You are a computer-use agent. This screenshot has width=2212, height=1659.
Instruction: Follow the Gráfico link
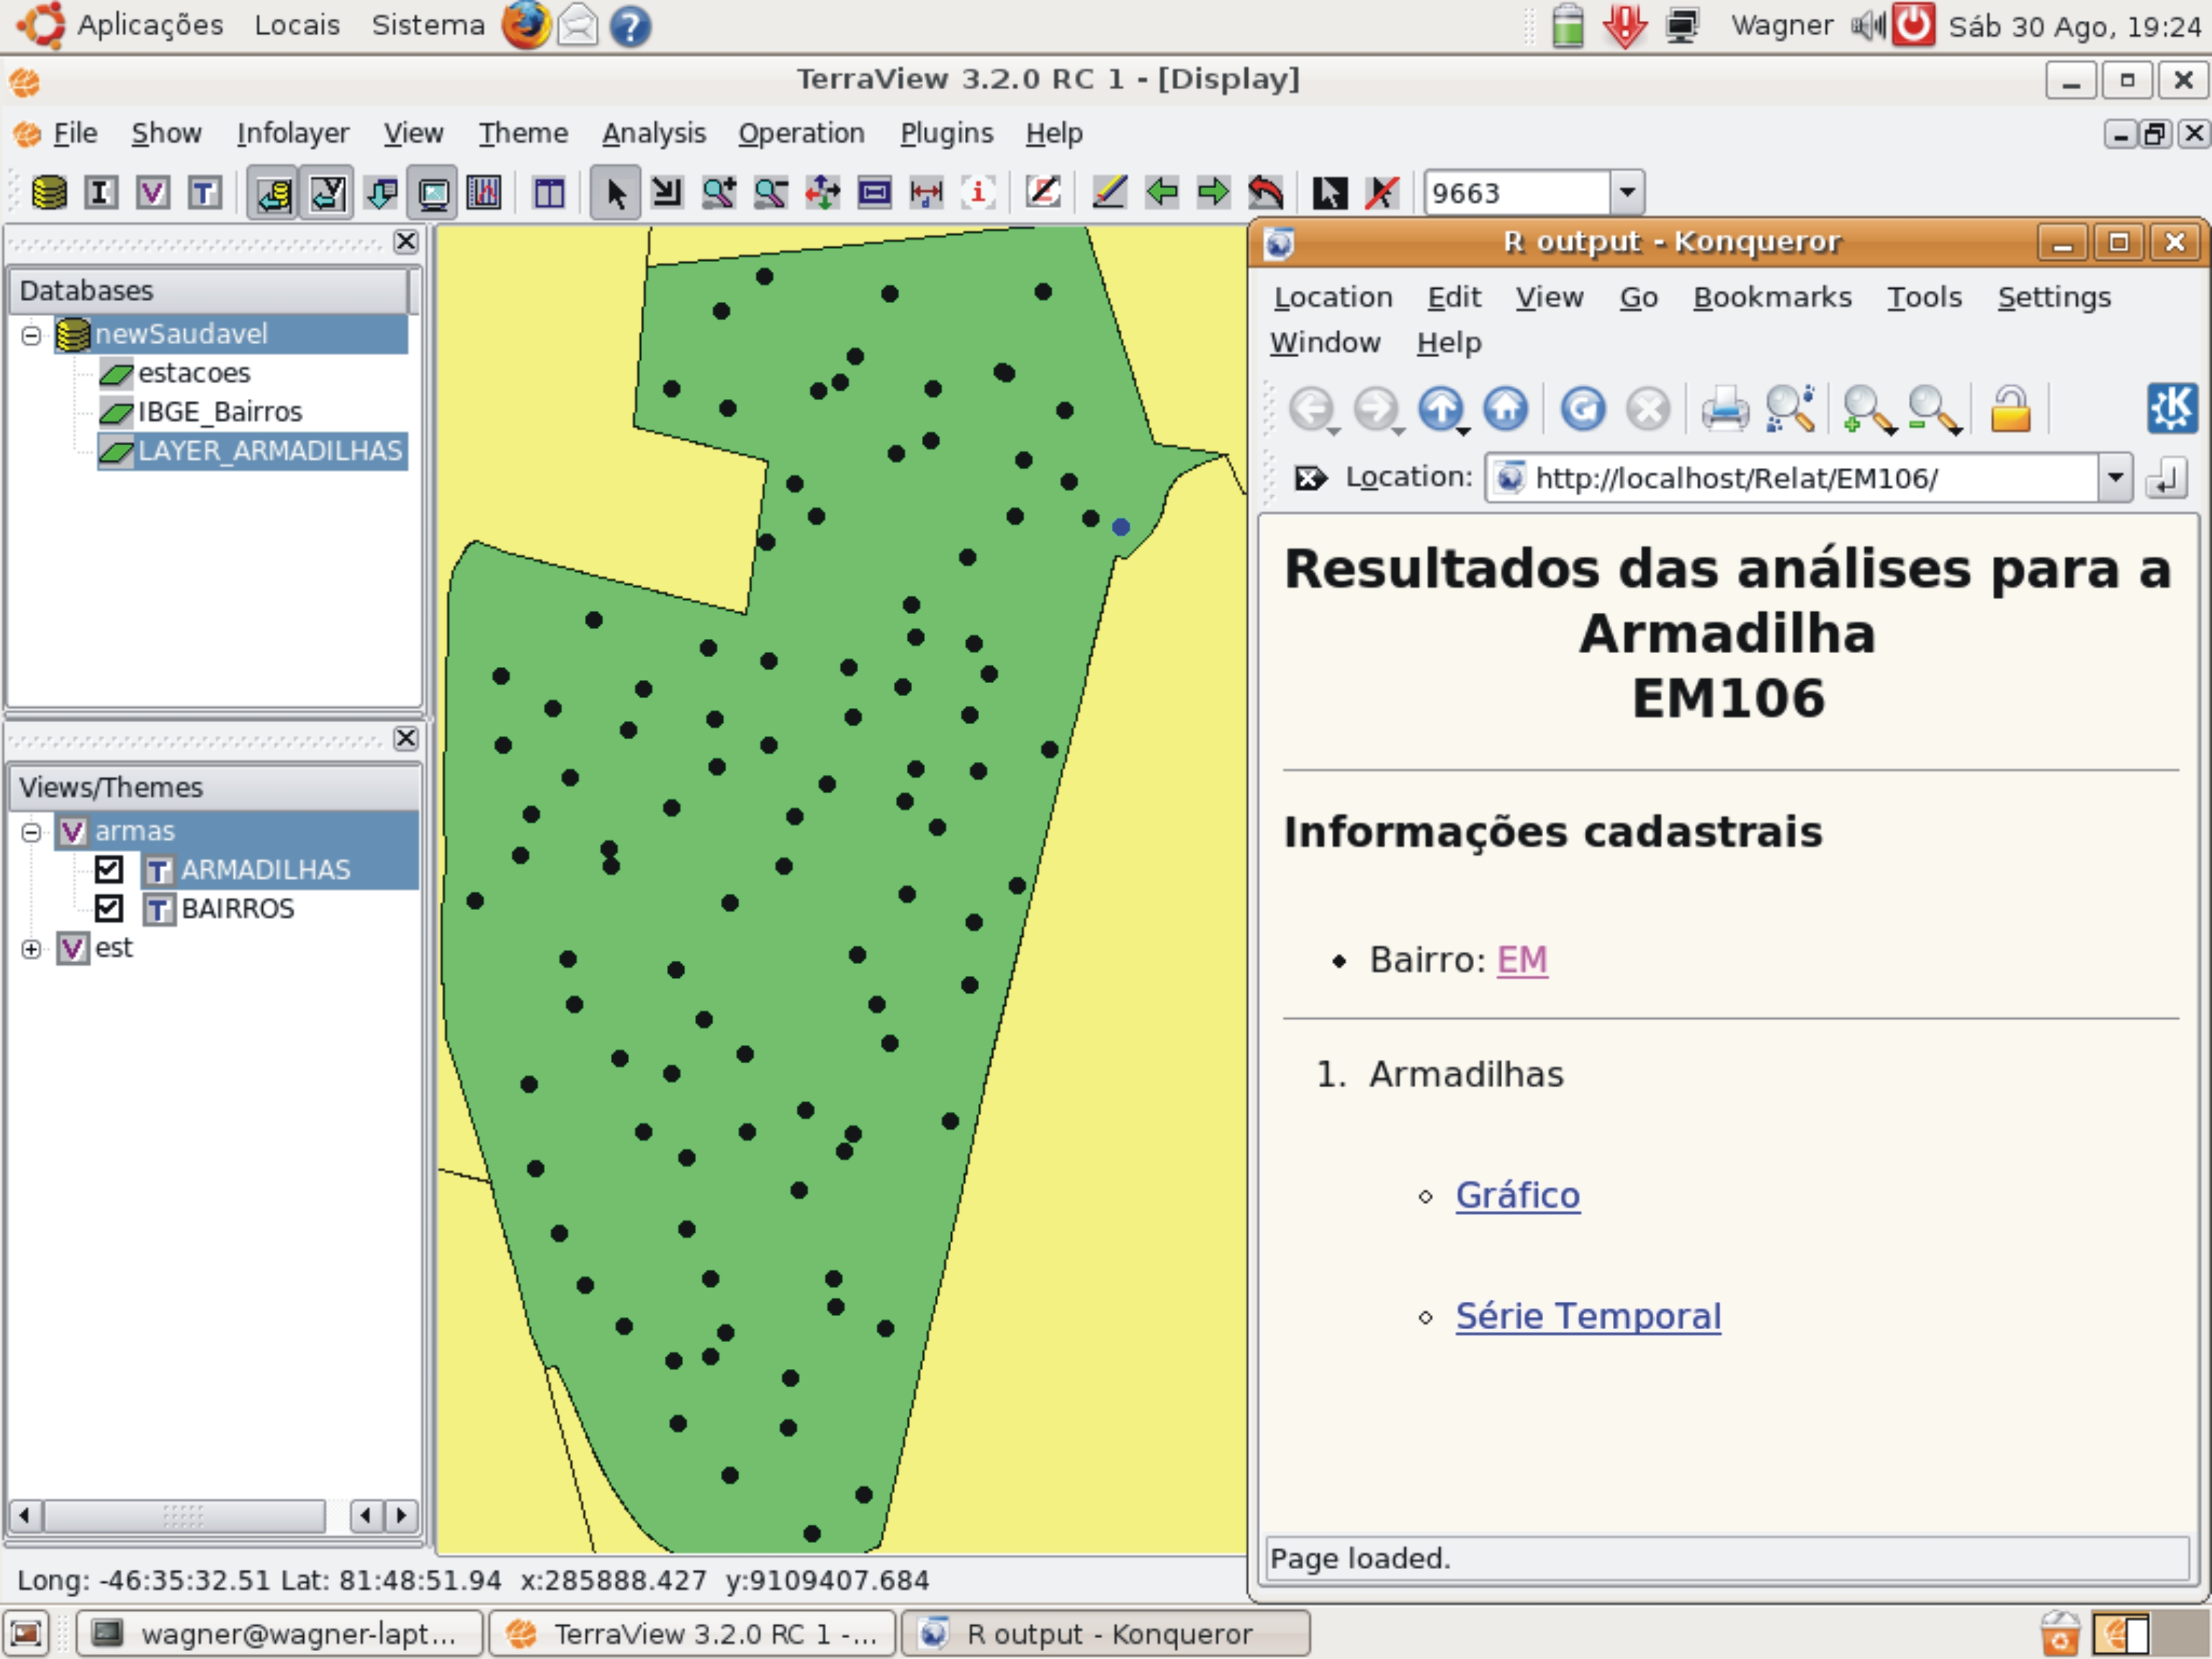[x=1517, y=1194]
